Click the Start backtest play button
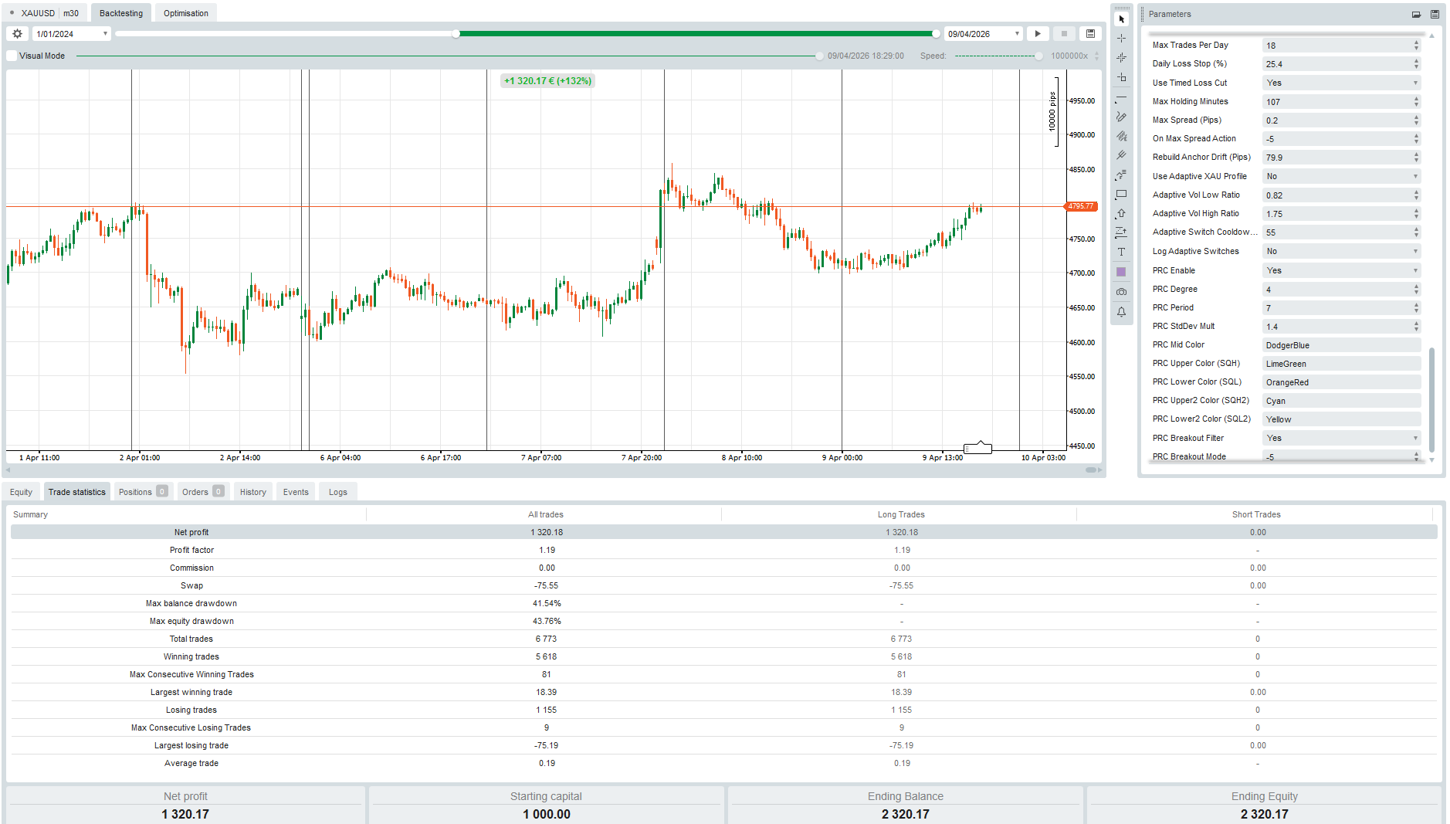The height and width of the screenshot is (824, 1450). coord(1038,33)
